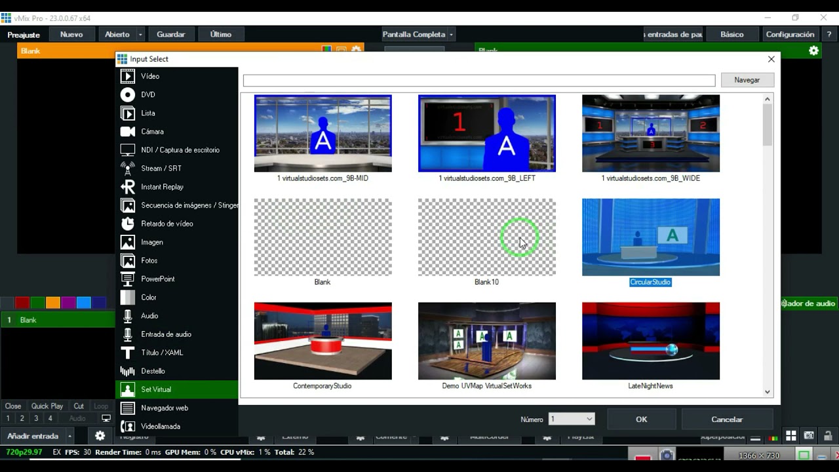Select the purple color category swatch

tap(68, 302)
